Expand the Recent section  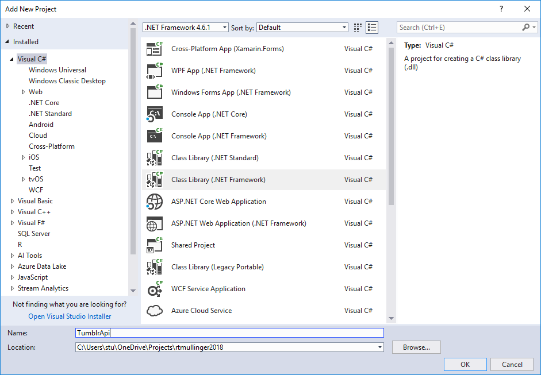[7, 26]
